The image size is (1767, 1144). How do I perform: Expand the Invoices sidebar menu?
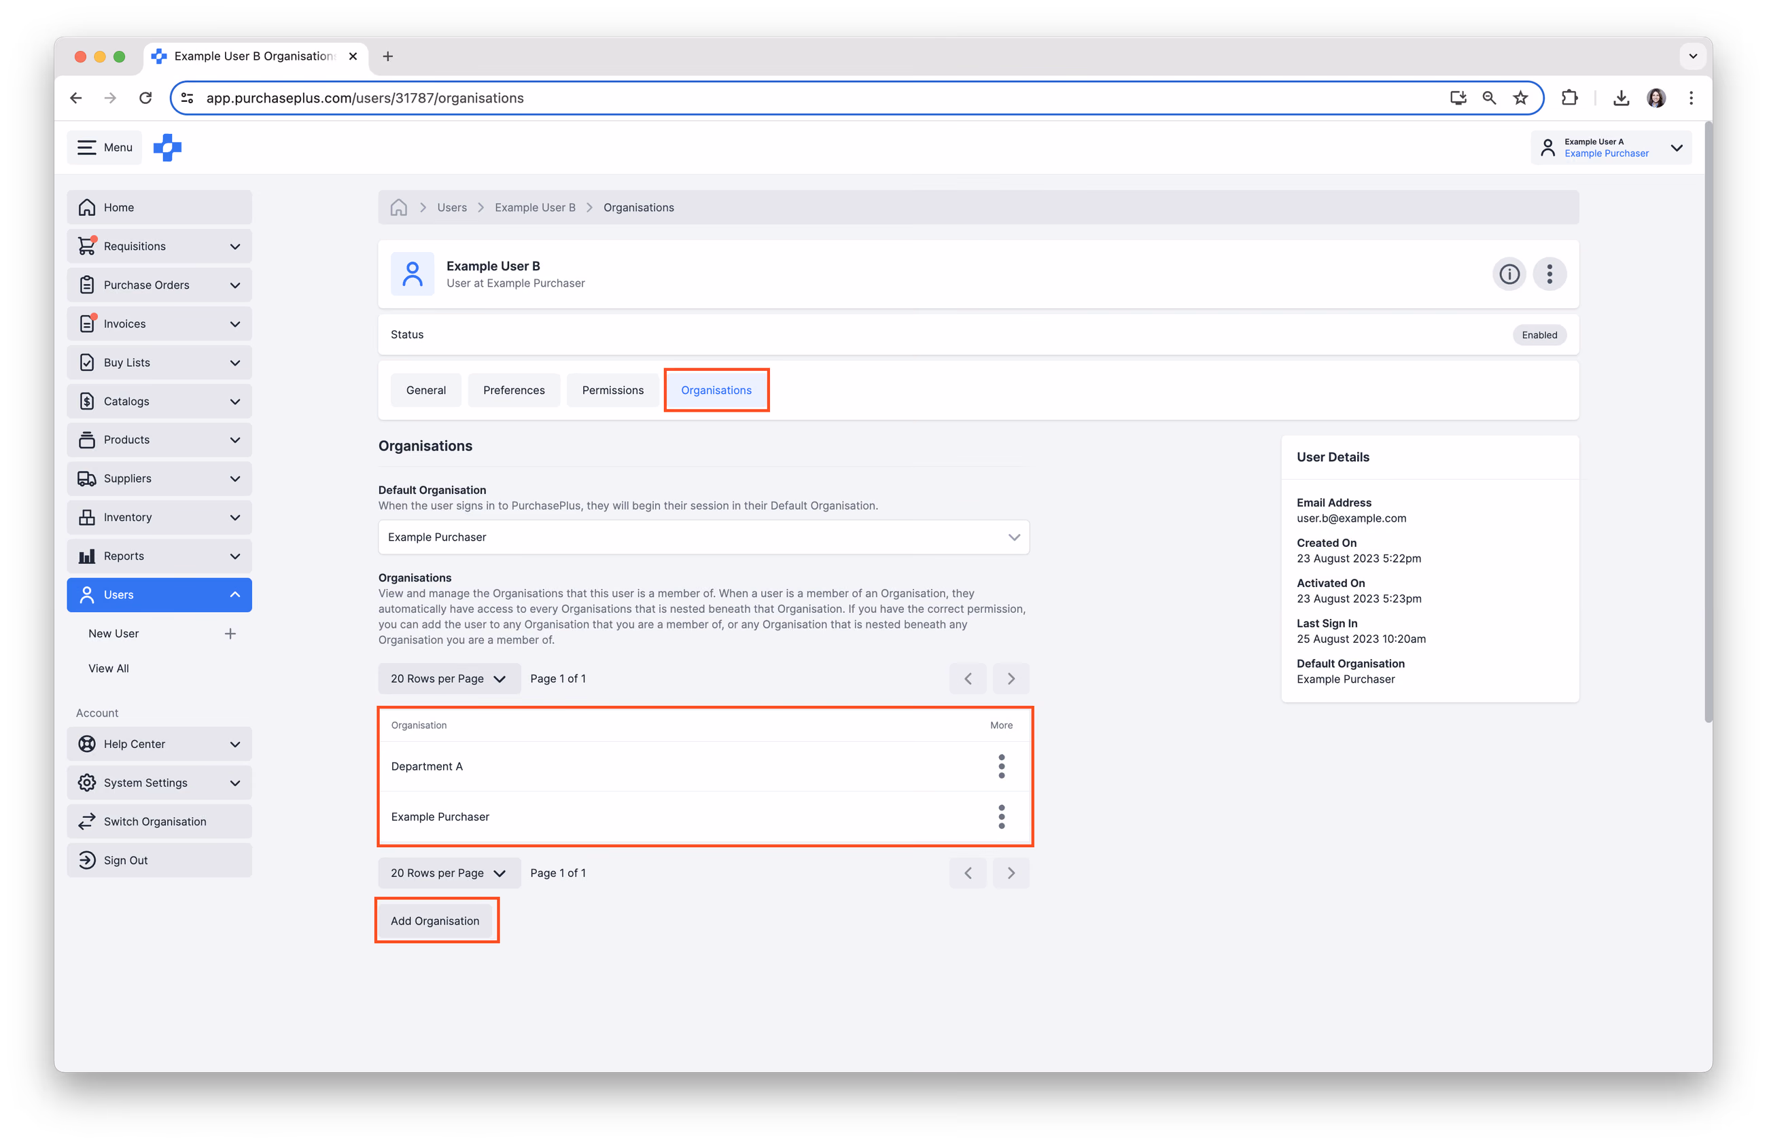point(160,323)
